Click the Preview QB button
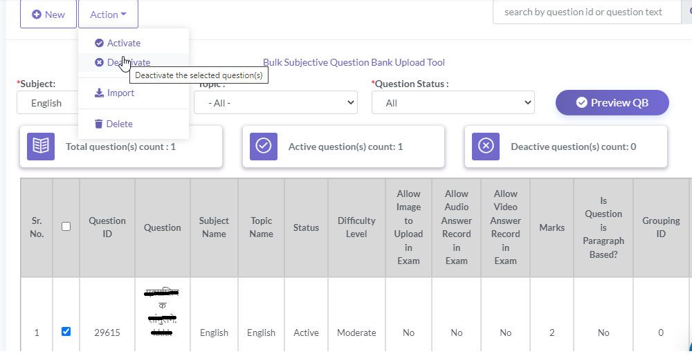The width and height of the screenshot is (692, 356). tap(612, 103)
